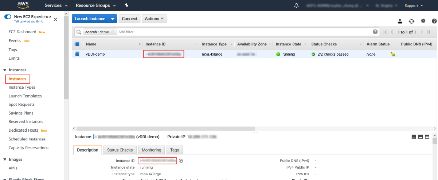The width and height of the screenshot is (438, 180).
Task: Select all instances with header checkbox
Action: [77, 44]
